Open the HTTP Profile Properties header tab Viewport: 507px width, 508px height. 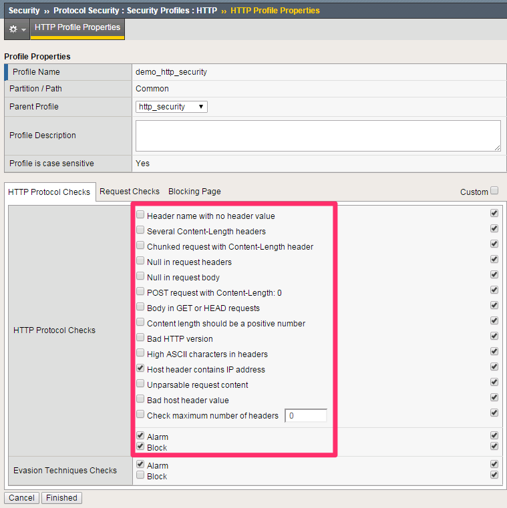(x=77, y=28)
